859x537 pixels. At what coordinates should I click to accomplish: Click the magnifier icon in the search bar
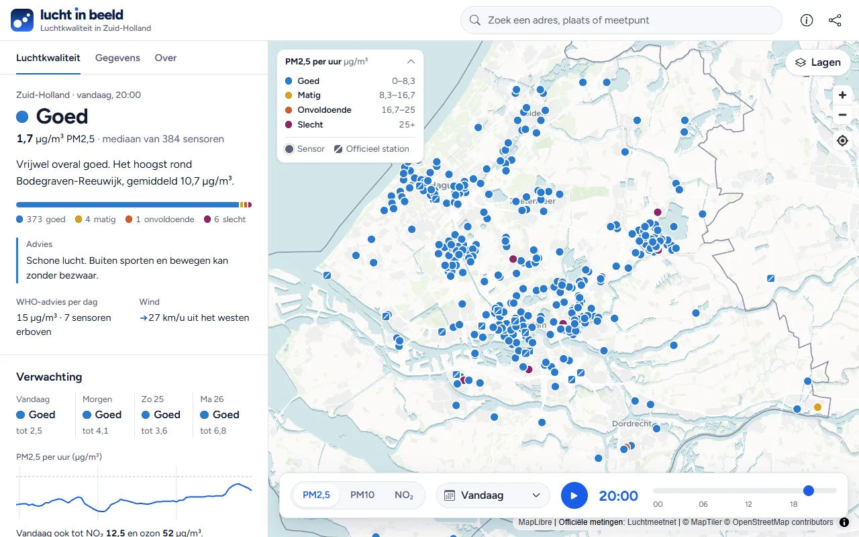click(475, 20)
